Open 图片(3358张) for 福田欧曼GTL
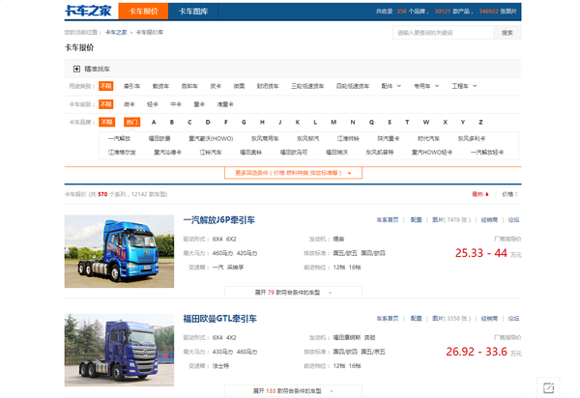Viewport: 580px width, 398px height. 451,318
